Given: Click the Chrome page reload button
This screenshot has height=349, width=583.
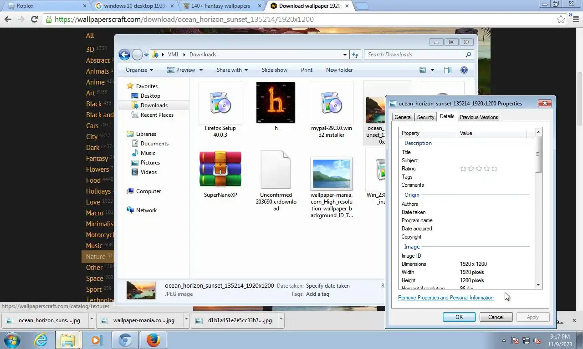Looking at the screenshot, I should (x=34, y=19).
